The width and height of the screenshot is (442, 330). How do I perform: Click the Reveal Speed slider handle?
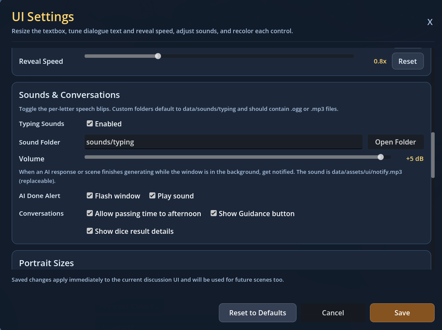tap(158, 56)
